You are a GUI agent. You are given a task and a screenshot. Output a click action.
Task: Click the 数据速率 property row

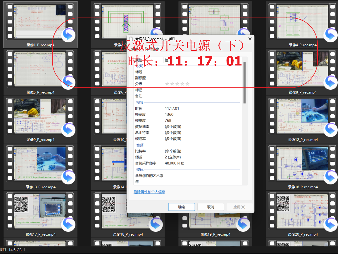pos(187,127)
